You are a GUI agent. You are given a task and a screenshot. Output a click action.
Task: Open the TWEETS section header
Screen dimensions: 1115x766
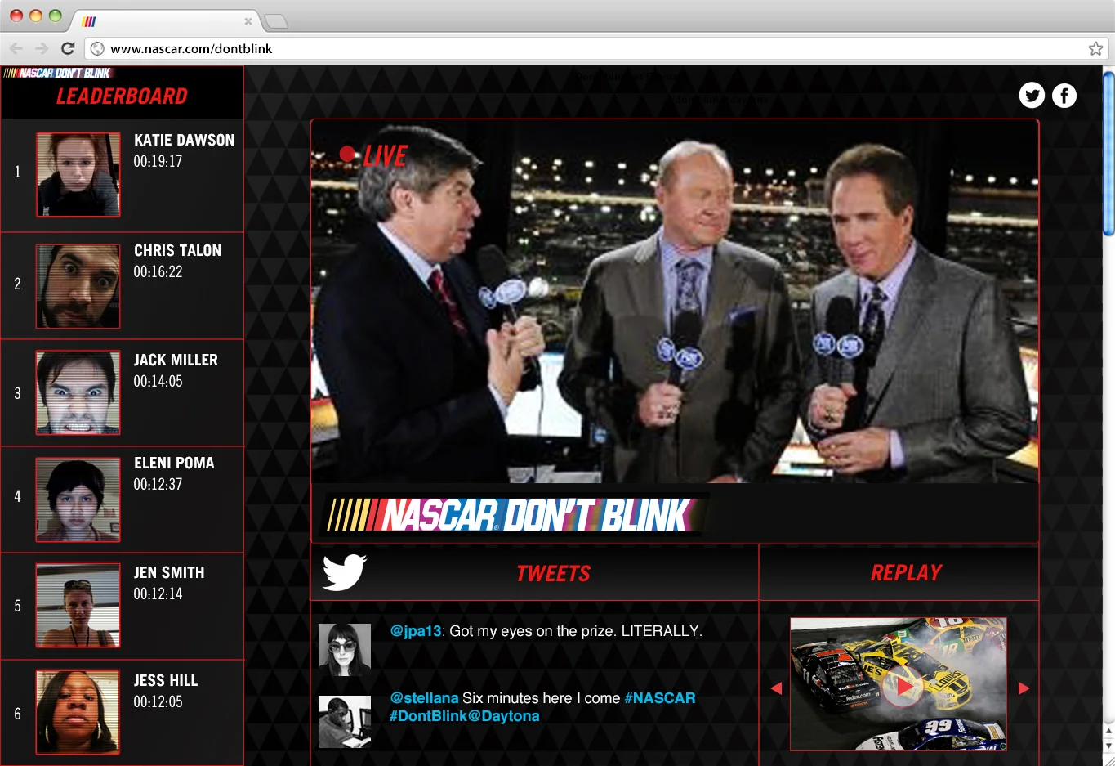pyautogui.click(x=553, y=574)
